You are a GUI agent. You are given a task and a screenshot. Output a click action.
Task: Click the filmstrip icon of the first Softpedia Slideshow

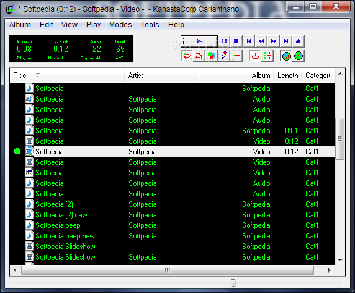(x=29, y=247)
